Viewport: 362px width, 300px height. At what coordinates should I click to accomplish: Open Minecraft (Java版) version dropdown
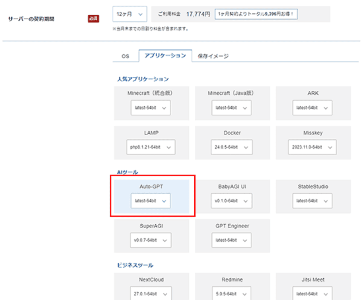click(232, 108)
